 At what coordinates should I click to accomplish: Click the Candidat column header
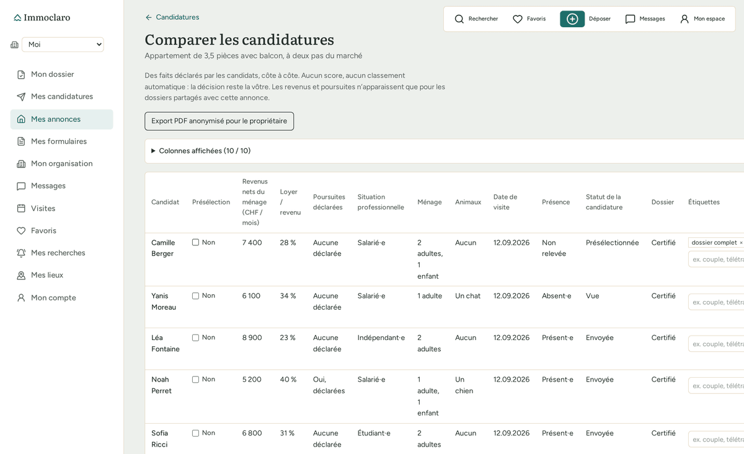click(x=165, y=202)
